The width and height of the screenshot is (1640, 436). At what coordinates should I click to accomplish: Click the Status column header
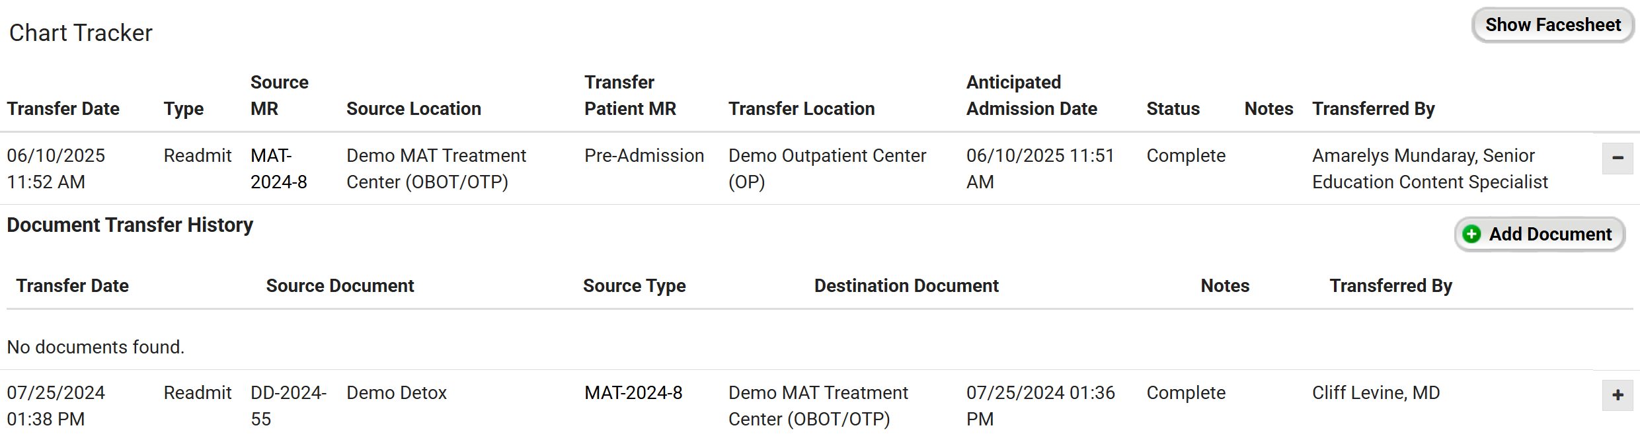coord(1173,109)
